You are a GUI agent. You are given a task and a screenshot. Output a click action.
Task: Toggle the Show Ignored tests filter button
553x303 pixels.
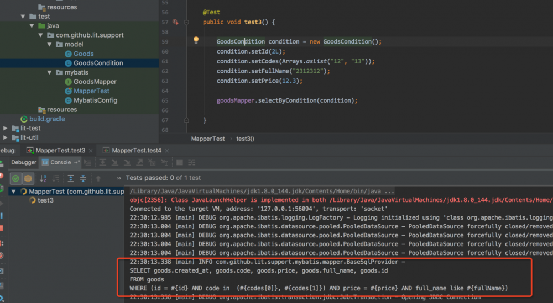coord(28,178)
